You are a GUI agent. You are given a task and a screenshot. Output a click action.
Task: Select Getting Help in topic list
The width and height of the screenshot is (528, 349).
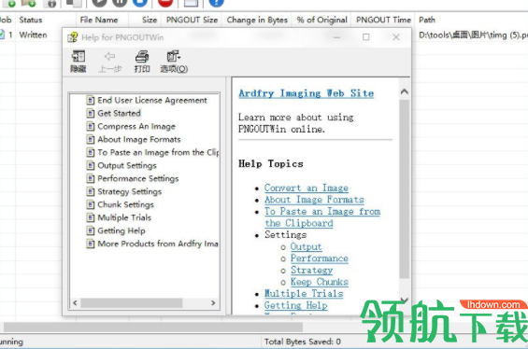click(121, 230)
